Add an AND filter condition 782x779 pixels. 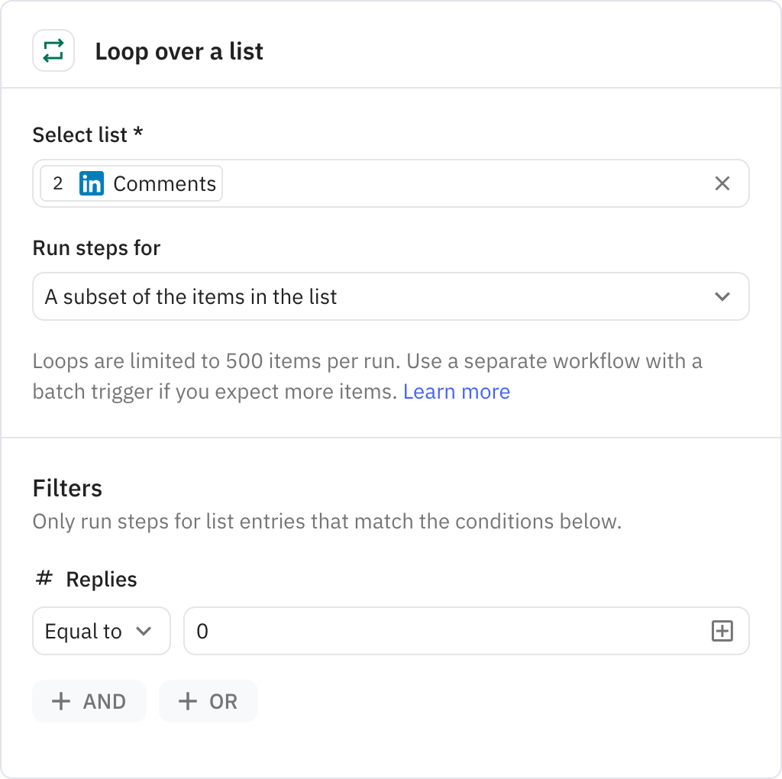89,701
